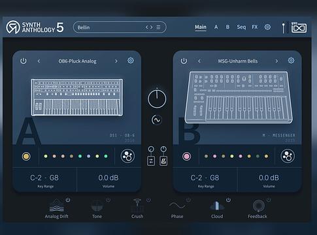Viewport: 317px width, 235px height.
Task: Click the Phase label
Action: (x=177, y=216)
